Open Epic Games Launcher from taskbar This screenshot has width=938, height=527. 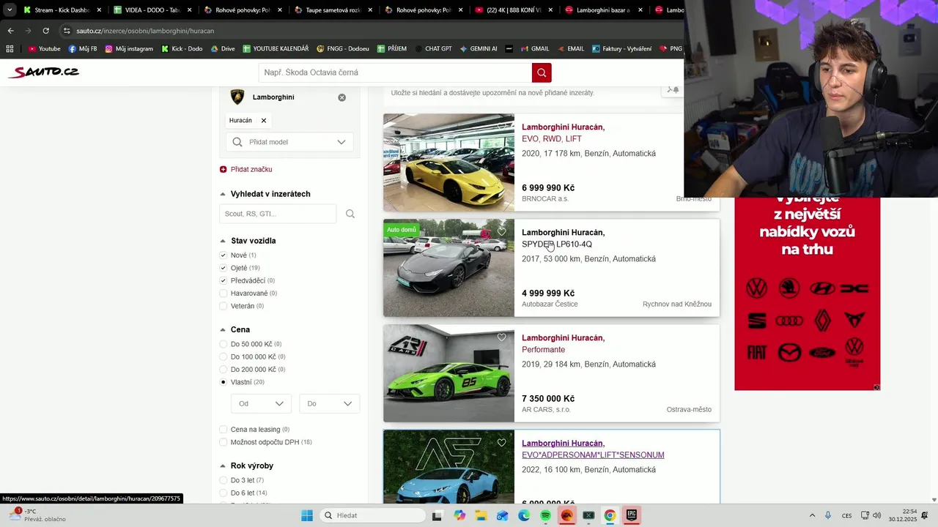tap(631, 515)
